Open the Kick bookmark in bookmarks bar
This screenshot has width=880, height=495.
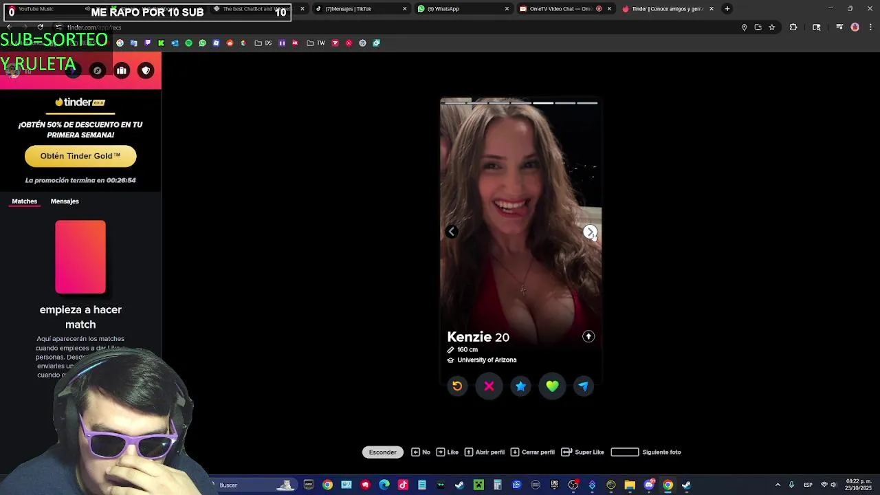pyautogui.click(x=161, y=43)
